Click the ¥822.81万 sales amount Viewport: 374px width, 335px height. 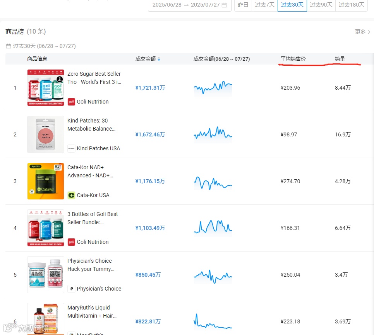coord(148,321)
